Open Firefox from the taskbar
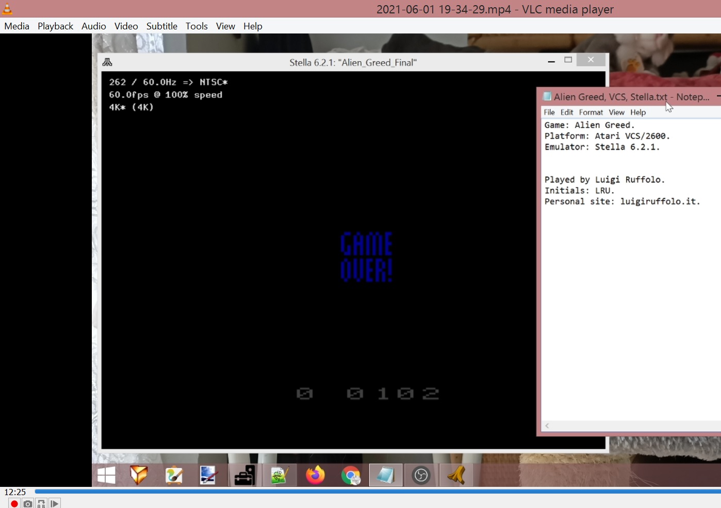Image resolution: width=721 pixels, height=508 pixels. point(315,475)
